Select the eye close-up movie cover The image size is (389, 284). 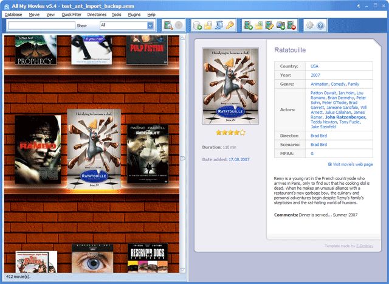(x=92, y=258)
